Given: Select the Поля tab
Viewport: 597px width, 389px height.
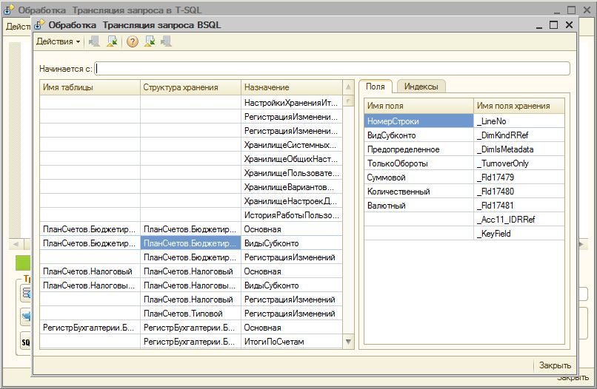Looking at the screenshot, I should (376, 87).
